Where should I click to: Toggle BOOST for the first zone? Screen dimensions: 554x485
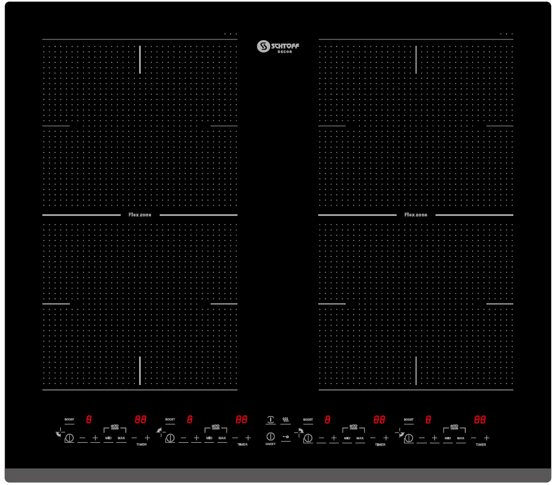tap(69, 420)
